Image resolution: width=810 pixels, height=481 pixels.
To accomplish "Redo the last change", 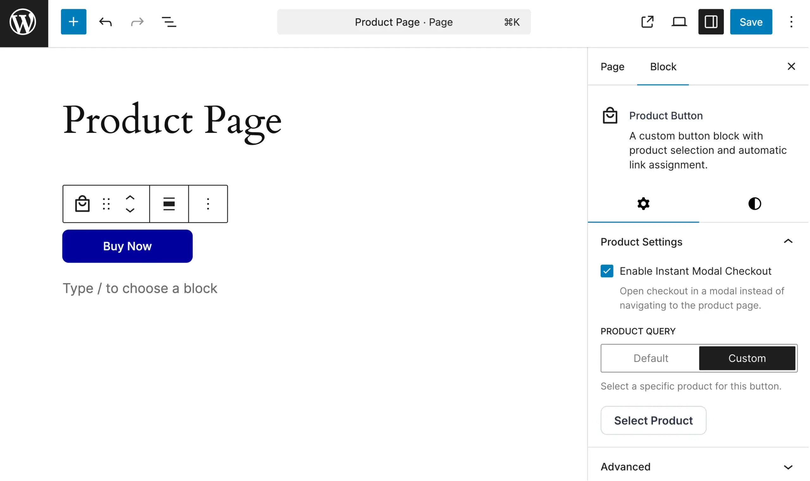I will click(x=137, y=22).
